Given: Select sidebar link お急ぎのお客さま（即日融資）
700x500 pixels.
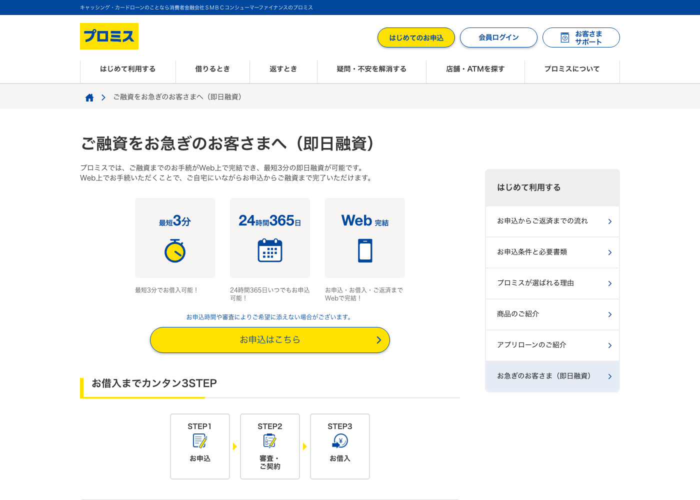Looking at the screenshot, I should pyautogui.click(x=552, y=376).
